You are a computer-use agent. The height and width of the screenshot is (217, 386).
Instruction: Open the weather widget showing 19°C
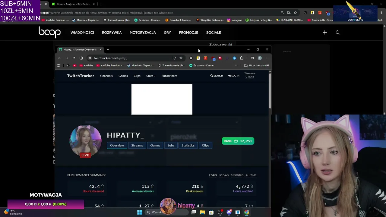tap(14, 212)
